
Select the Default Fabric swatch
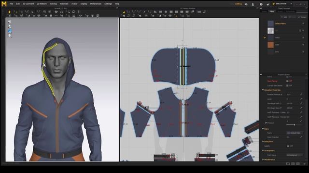pos(270,24)
